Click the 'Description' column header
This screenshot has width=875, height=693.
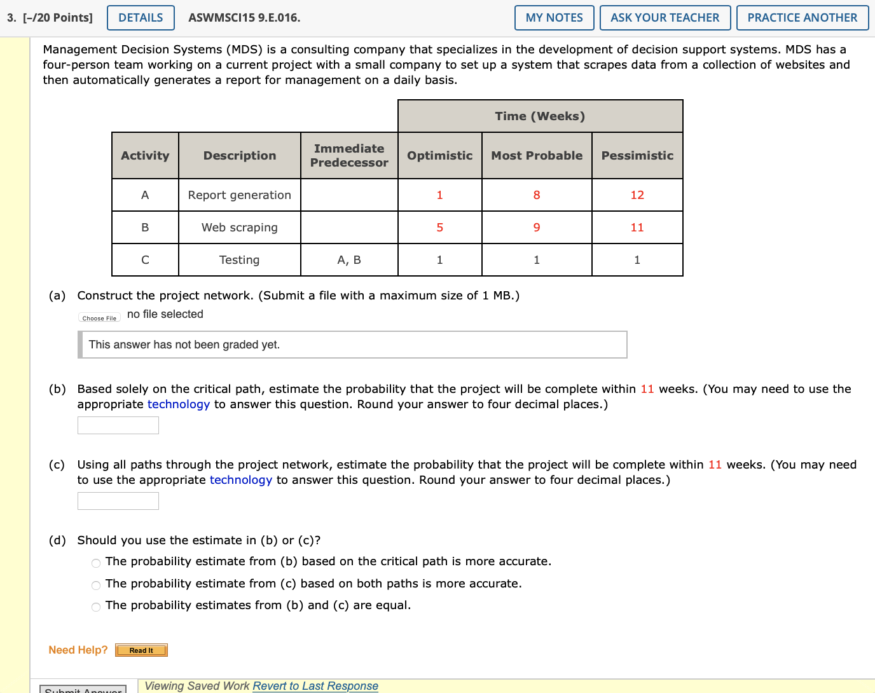tap(240, 156)
